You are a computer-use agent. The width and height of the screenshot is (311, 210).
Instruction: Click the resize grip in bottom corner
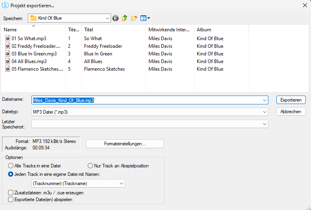[x=309, y=208]
